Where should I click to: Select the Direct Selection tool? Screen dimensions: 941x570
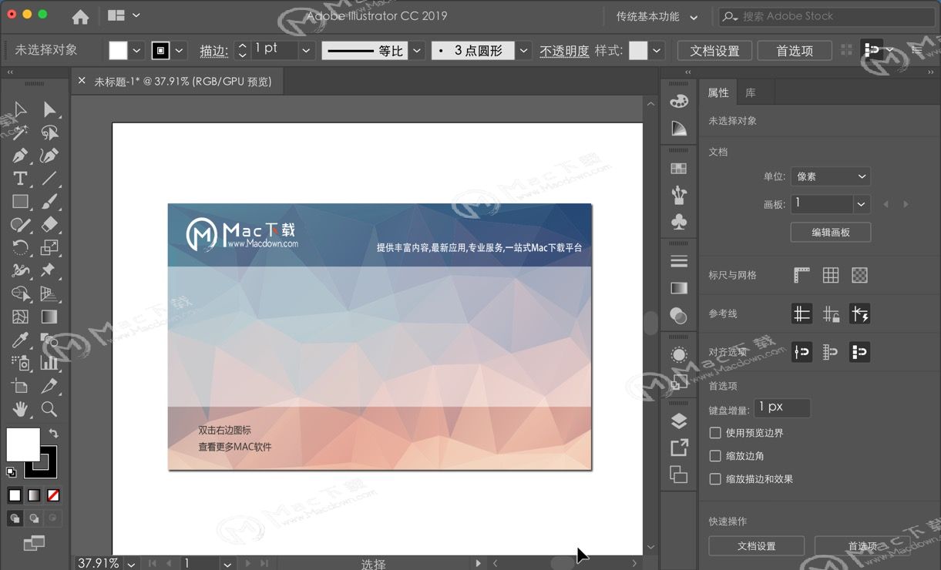click(x=49, y=109)
